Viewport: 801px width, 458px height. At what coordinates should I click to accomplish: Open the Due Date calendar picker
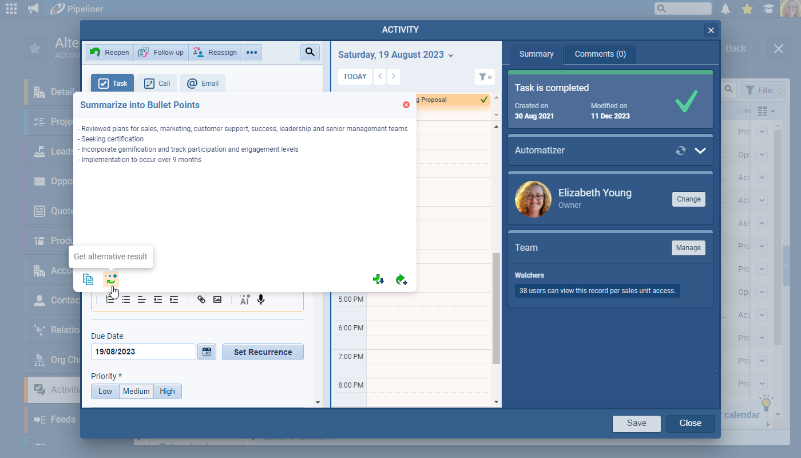pos(207,352)
